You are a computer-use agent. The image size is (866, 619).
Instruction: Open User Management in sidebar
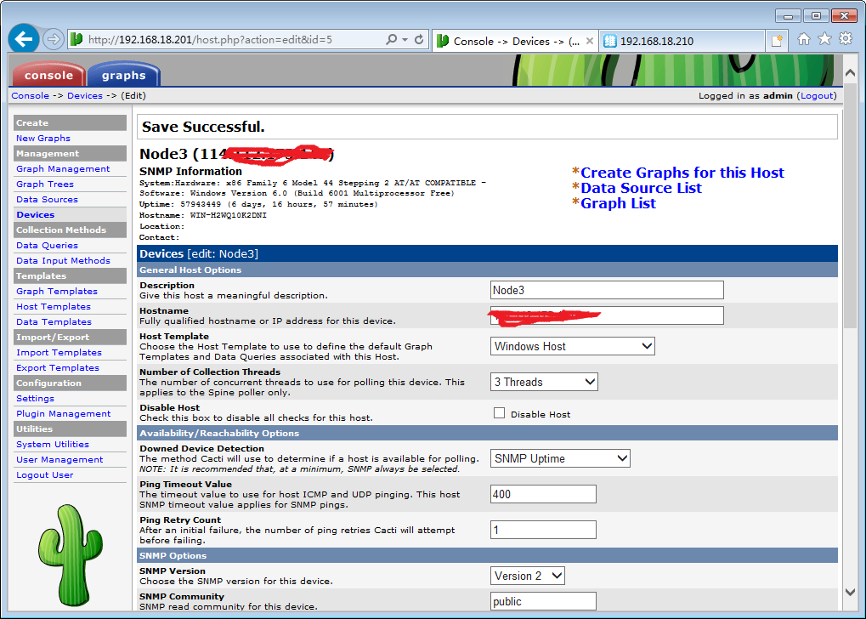(59, 459)
